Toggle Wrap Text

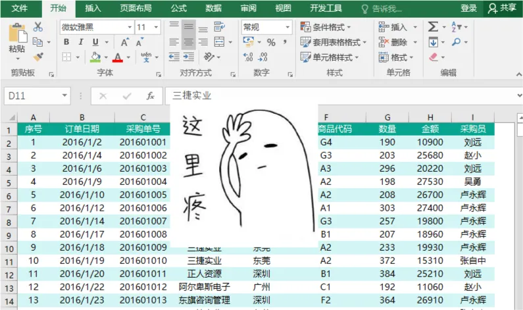(x=219, y=26)
